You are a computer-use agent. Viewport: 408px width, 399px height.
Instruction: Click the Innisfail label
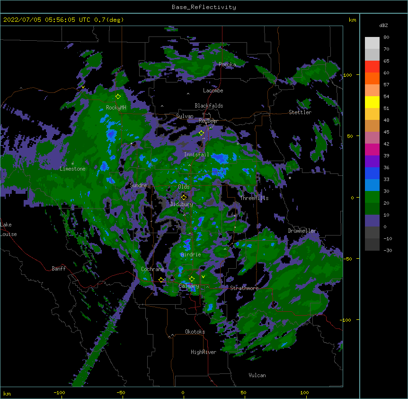pyautogui.click(x=196, y=154)
